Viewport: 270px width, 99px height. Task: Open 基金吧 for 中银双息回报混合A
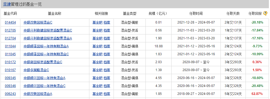pos(97,94)
